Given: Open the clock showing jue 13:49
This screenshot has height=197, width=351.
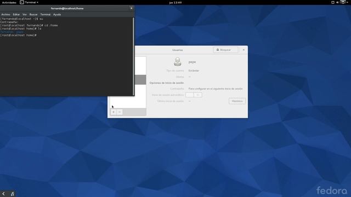Looking at the screenshot, I should click(175, 2).
